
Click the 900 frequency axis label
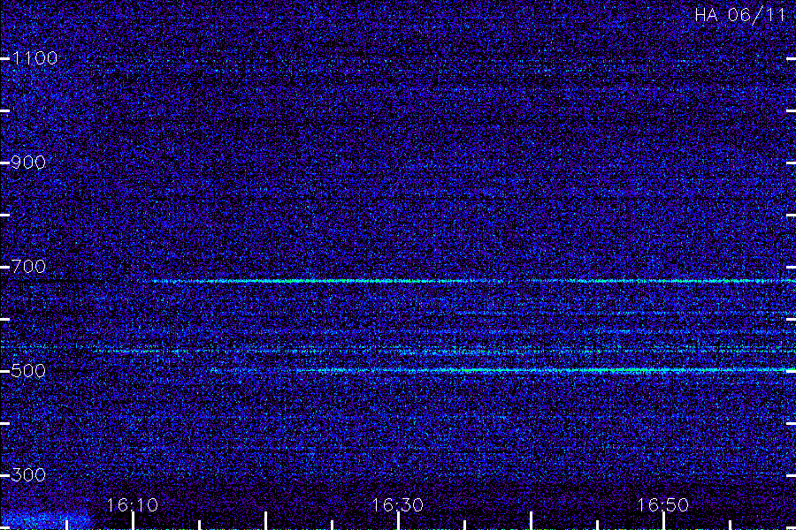[x=28, y=163]
